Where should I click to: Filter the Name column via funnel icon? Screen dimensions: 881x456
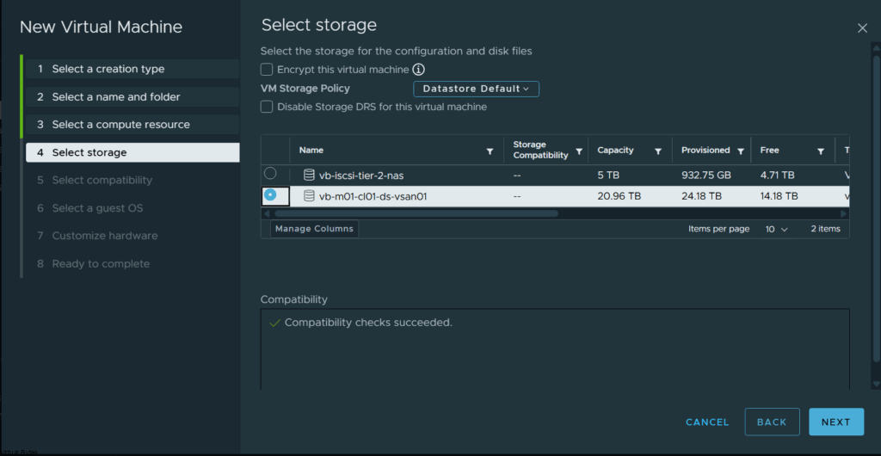490,151
